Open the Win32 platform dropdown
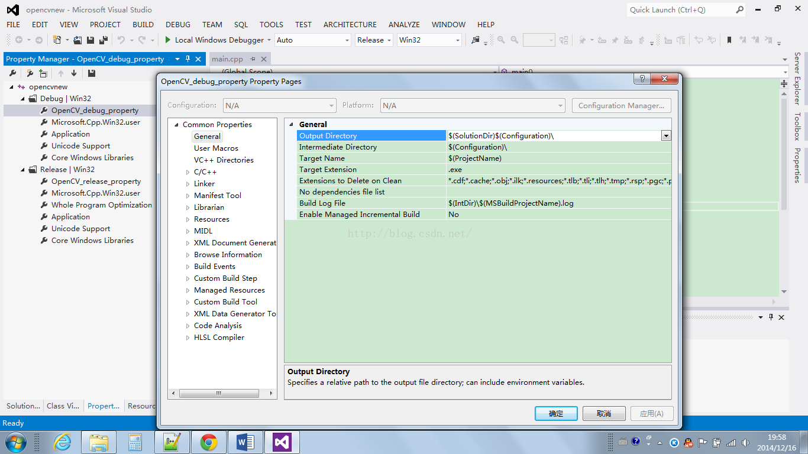 point(457,40)
